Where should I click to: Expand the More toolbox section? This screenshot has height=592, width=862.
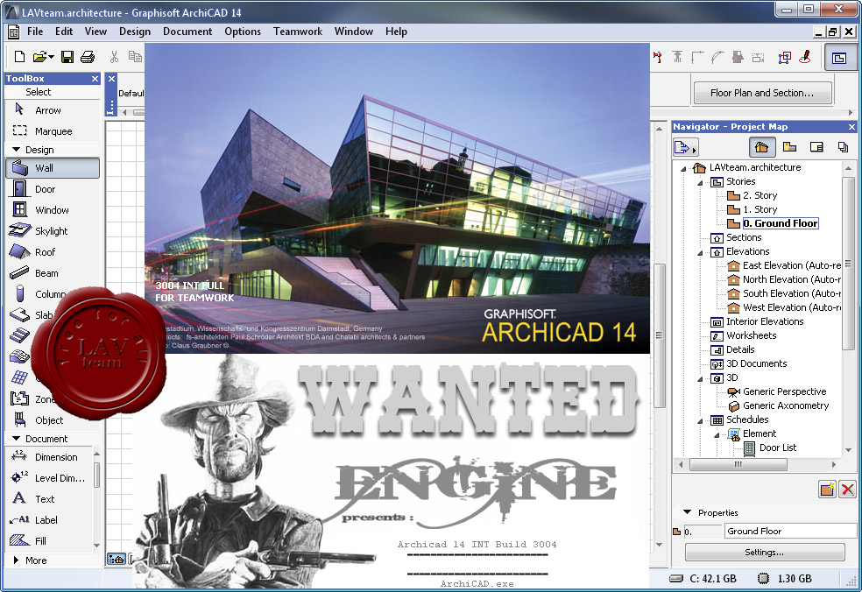16,560
